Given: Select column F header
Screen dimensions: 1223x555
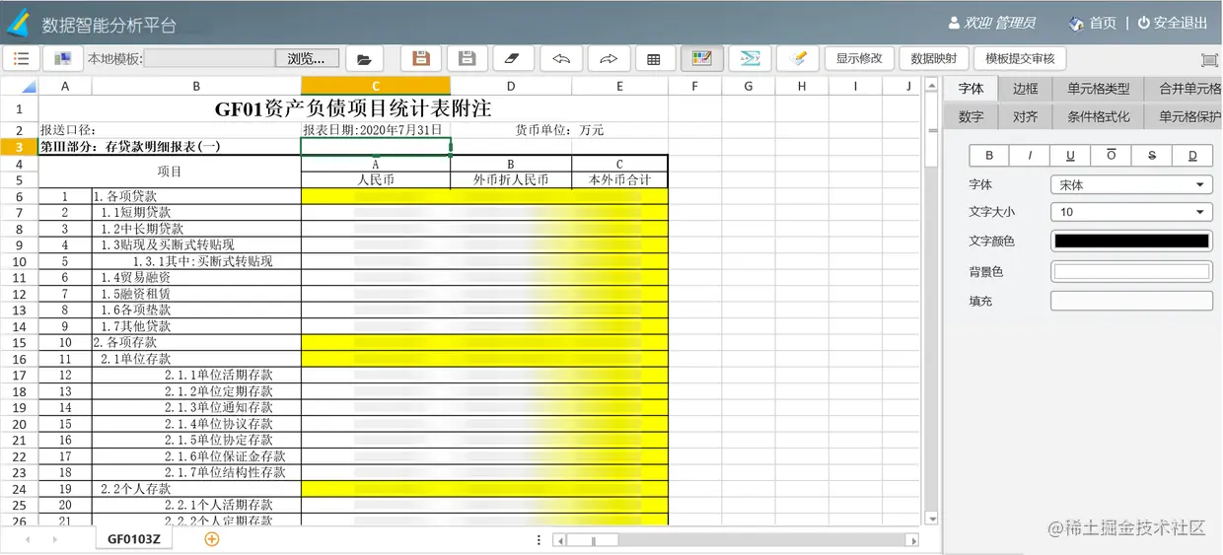Looking at the screenshot, I should pos(694,87).
